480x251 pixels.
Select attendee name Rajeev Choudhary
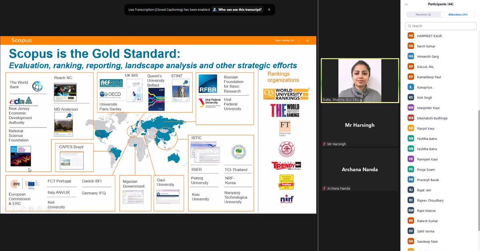click(x=430, y=200)
